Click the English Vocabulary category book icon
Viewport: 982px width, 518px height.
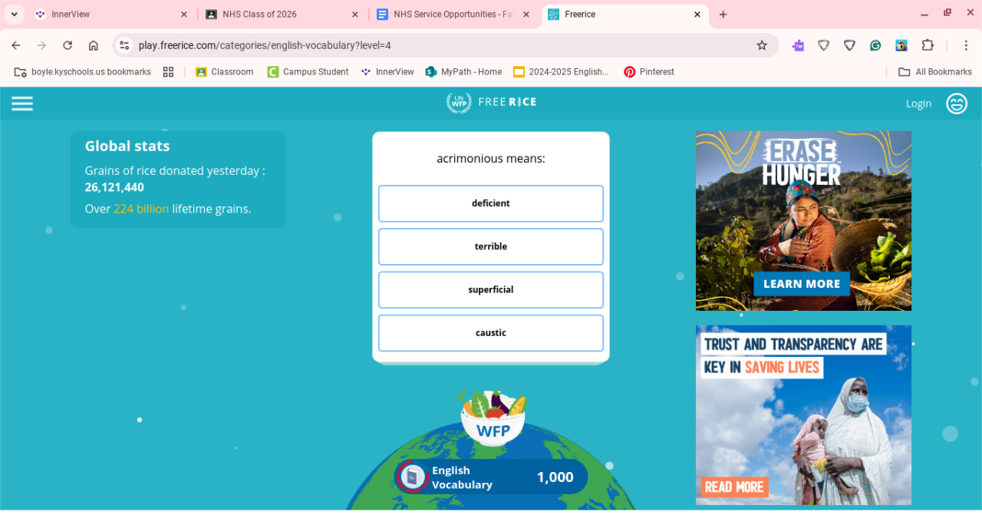[413, 477]
